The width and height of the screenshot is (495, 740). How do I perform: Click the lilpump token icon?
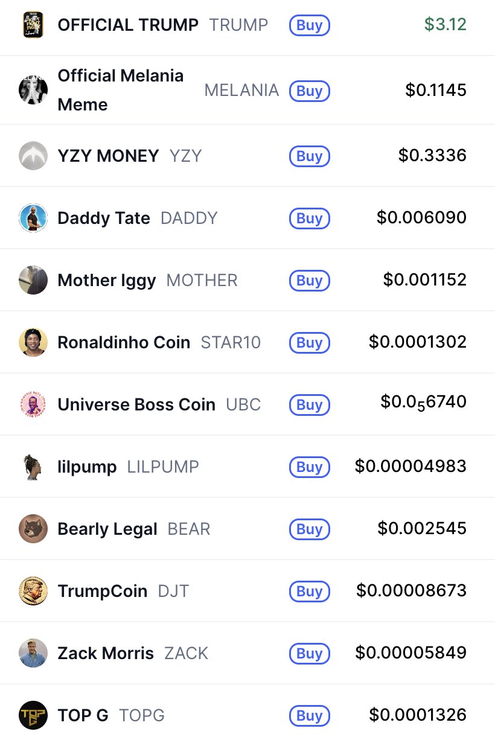(33, 467)
